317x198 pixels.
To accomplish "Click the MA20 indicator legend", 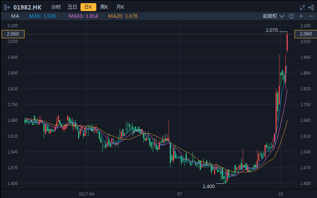I will [123, 16].
